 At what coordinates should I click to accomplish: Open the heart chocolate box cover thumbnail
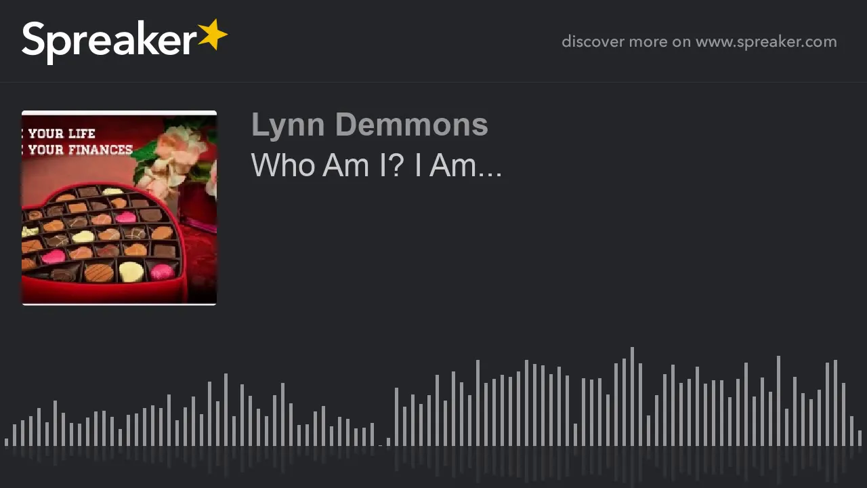click(119, 208)
